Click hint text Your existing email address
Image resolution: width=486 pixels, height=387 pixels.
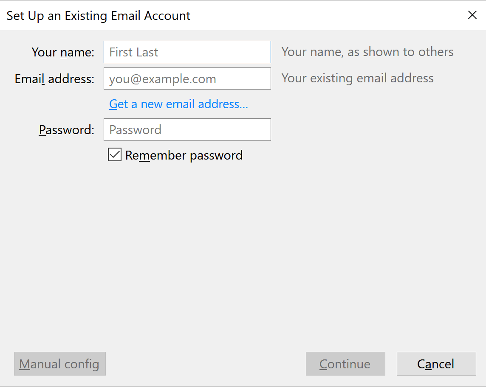357,79
